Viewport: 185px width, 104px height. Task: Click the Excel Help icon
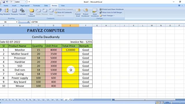179,5
